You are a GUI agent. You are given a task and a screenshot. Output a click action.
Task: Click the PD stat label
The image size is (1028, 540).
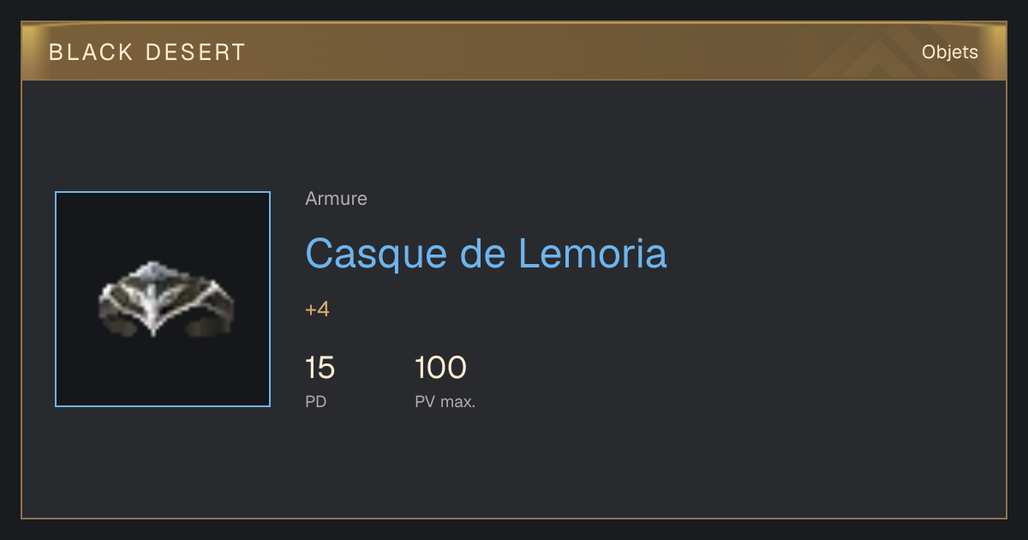[315, 401]
